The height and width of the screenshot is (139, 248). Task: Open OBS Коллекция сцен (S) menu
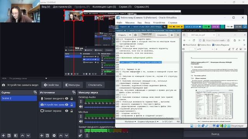(104, 7)
